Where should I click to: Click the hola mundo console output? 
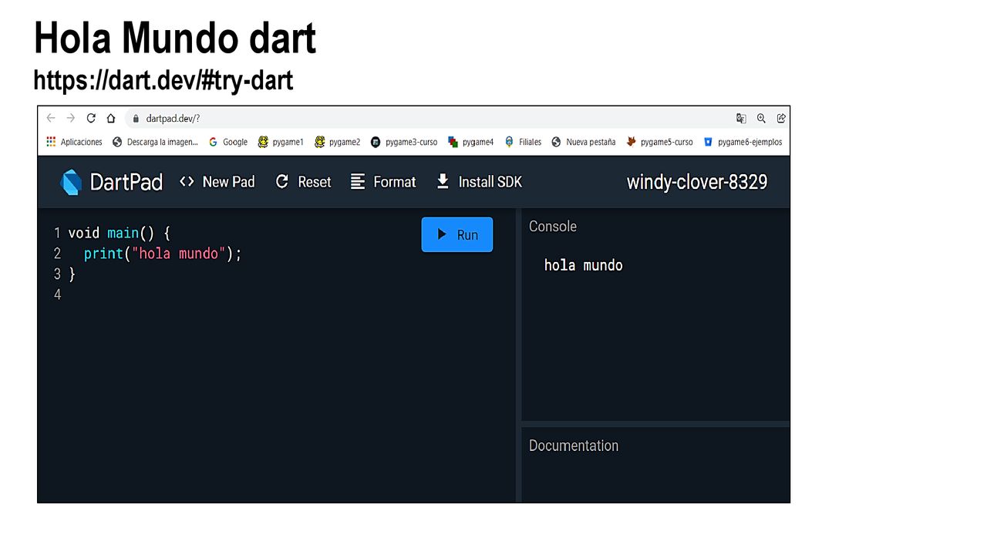coord(583,265)
